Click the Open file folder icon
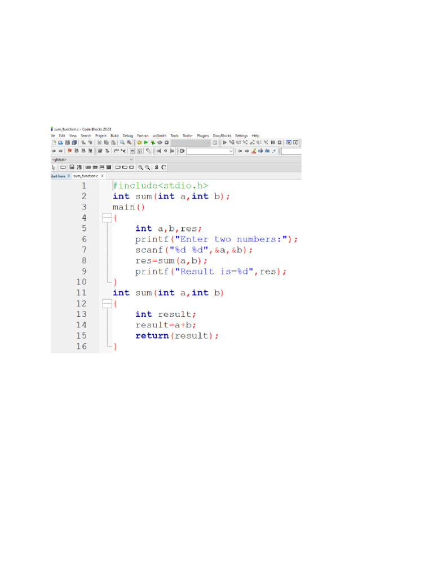 point(60,143)
